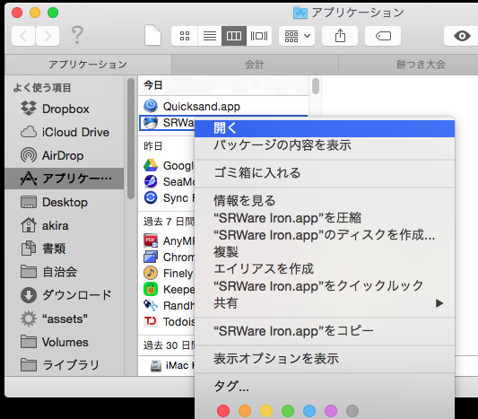Switch to Cover Flow view
Viewport: 478px width, 419px height.
point(259,36)
